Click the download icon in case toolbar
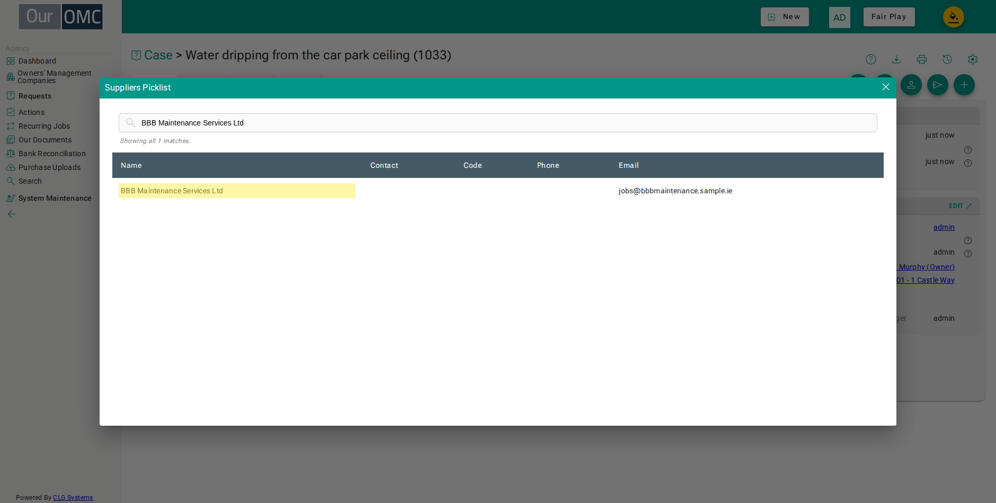Screen dimensions: 996x503 pyautogui.click(x=896, y=59)
